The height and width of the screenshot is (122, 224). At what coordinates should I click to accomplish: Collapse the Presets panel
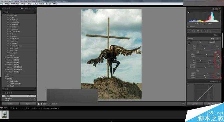pyautogui.click(x=3, y=12)
